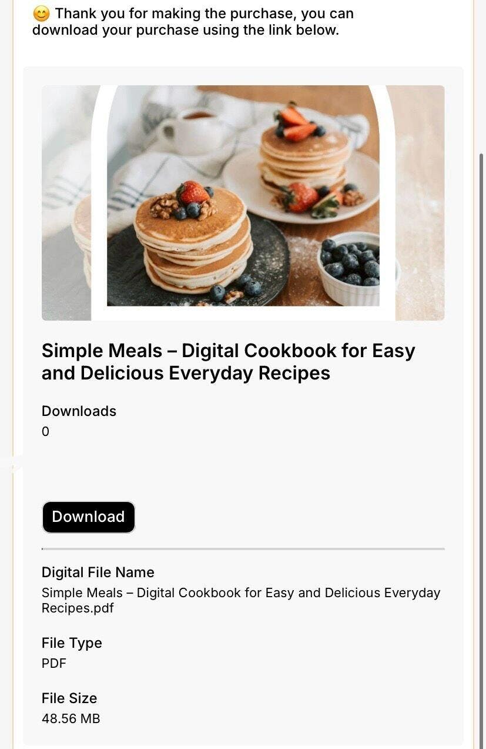Image resolution: width=486 pixels, height=749 pixels.
Task: Open the pancake cookbook cover image
Action: 243,203
